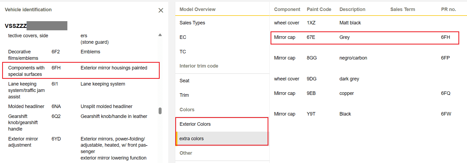The image size is (467, 163).
Task: Select the TC menu item
Action: tap(183, 52)
